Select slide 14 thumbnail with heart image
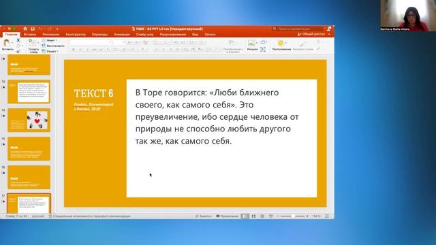 pos(29,120)
